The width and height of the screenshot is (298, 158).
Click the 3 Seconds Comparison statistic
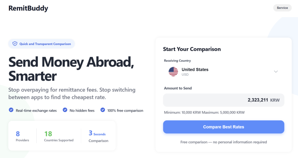click(x=98, y=137)
